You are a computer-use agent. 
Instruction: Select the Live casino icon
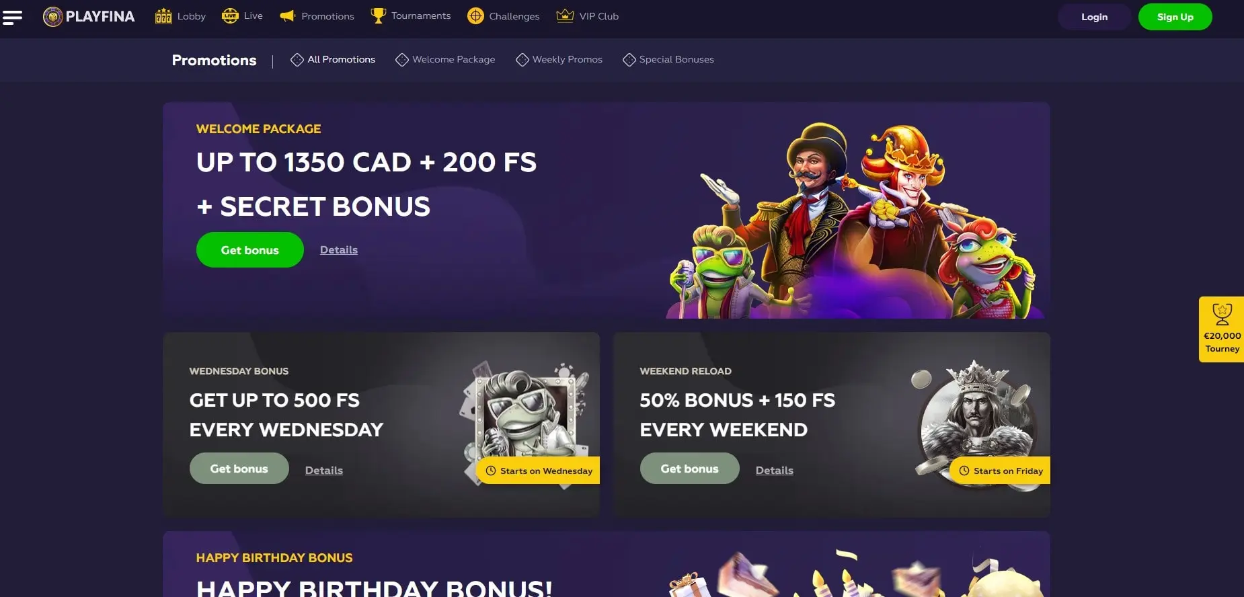(230, 15)
